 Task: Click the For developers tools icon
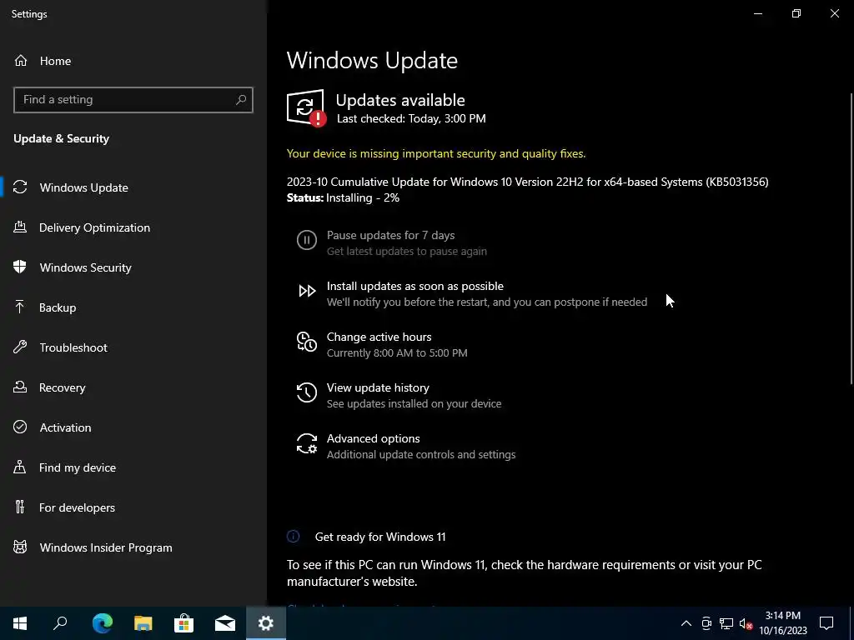(x=20, y=507)
